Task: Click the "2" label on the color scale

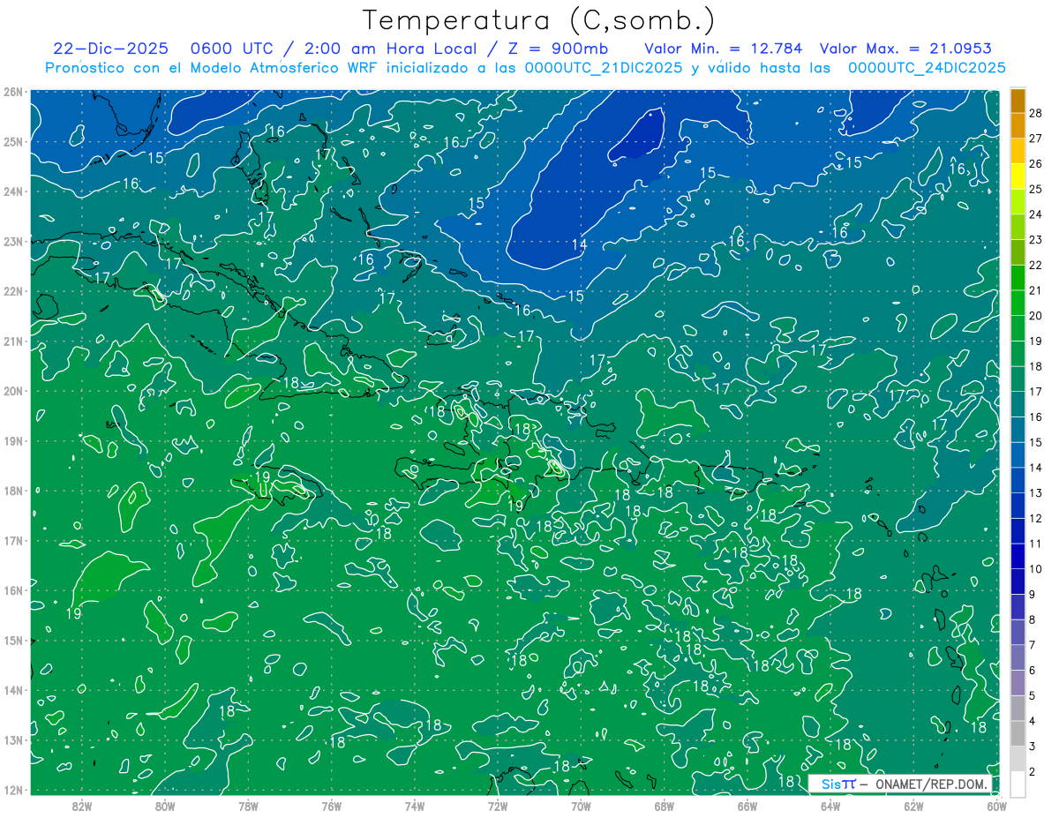Action: tap(1033, 771)
